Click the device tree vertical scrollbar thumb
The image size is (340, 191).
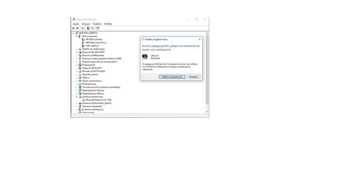coord(207,70)
